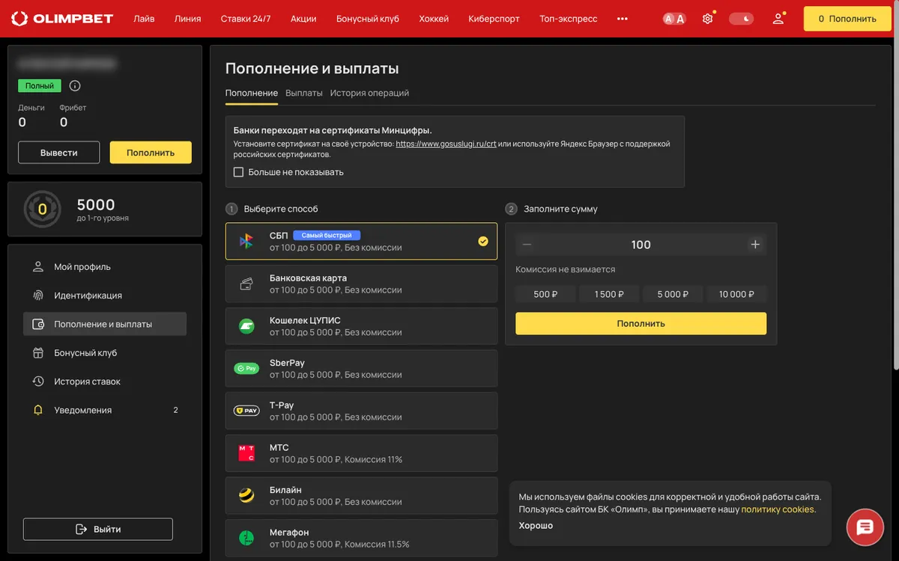Click Комиссия не взимается text
This screenshot has width=899, height=561.
pos(565,269)
